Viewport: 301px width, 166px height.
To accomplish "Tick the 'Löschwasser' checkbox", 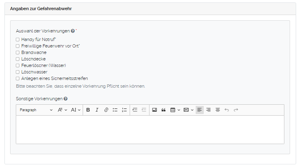I will click(x=17, y=72).
